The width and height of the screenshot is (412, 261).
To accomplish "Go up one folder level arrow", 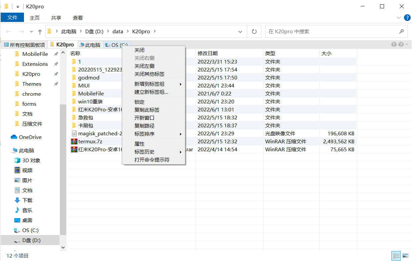I will [40, 32].
